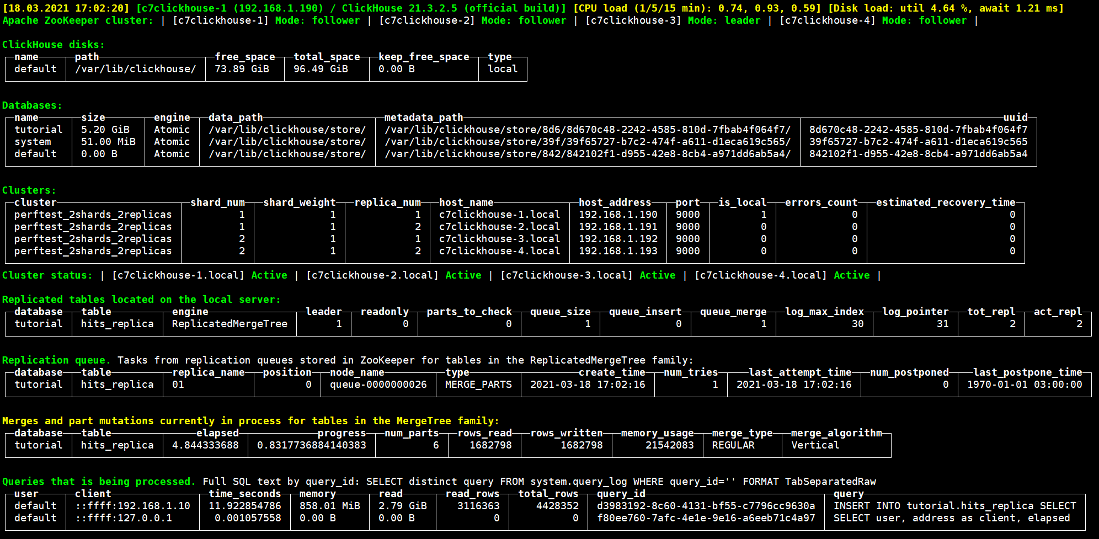The width and height of the screenshot is (1099, 539).
Task: Click the default database metadata_path ending 842102f1
Action: 588,154
